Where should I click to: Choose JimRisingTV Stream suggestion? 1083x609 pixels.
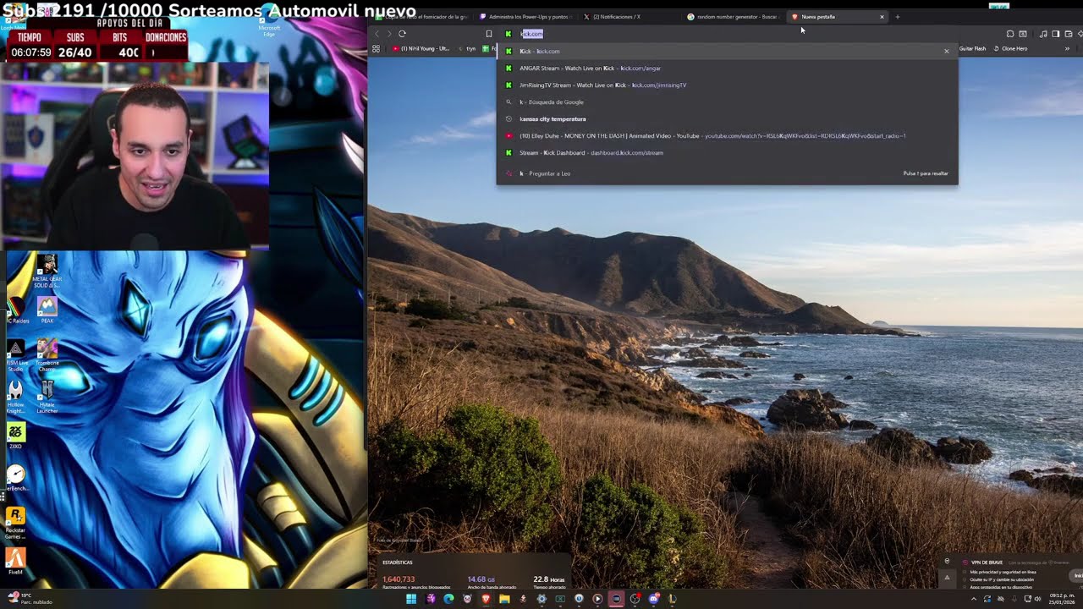727,85
